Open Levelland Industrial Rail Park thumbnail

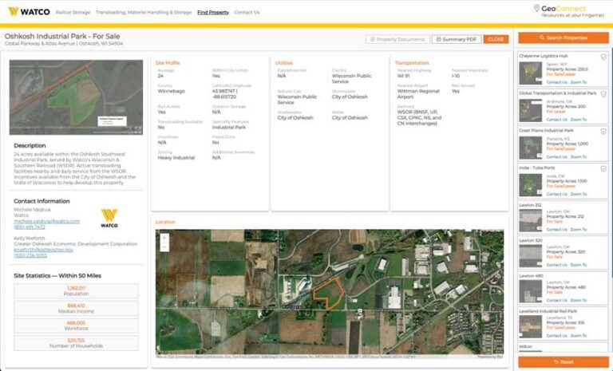click(531, 326)
